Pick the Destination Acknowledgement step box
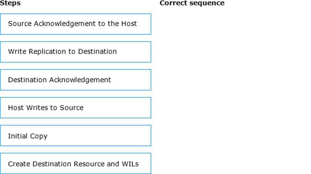The width and height of the screenshot is (311, 174). click(x=76, y=80)
